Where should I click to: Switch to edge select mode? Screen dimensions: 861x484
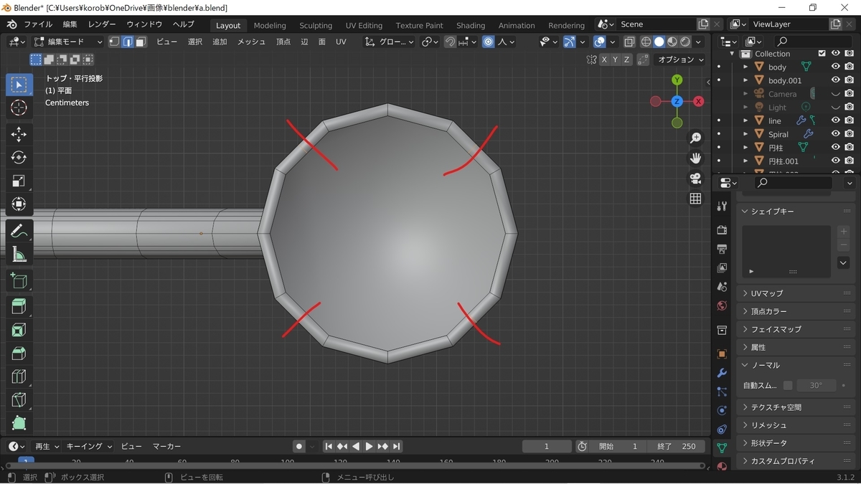coord(127,42)
